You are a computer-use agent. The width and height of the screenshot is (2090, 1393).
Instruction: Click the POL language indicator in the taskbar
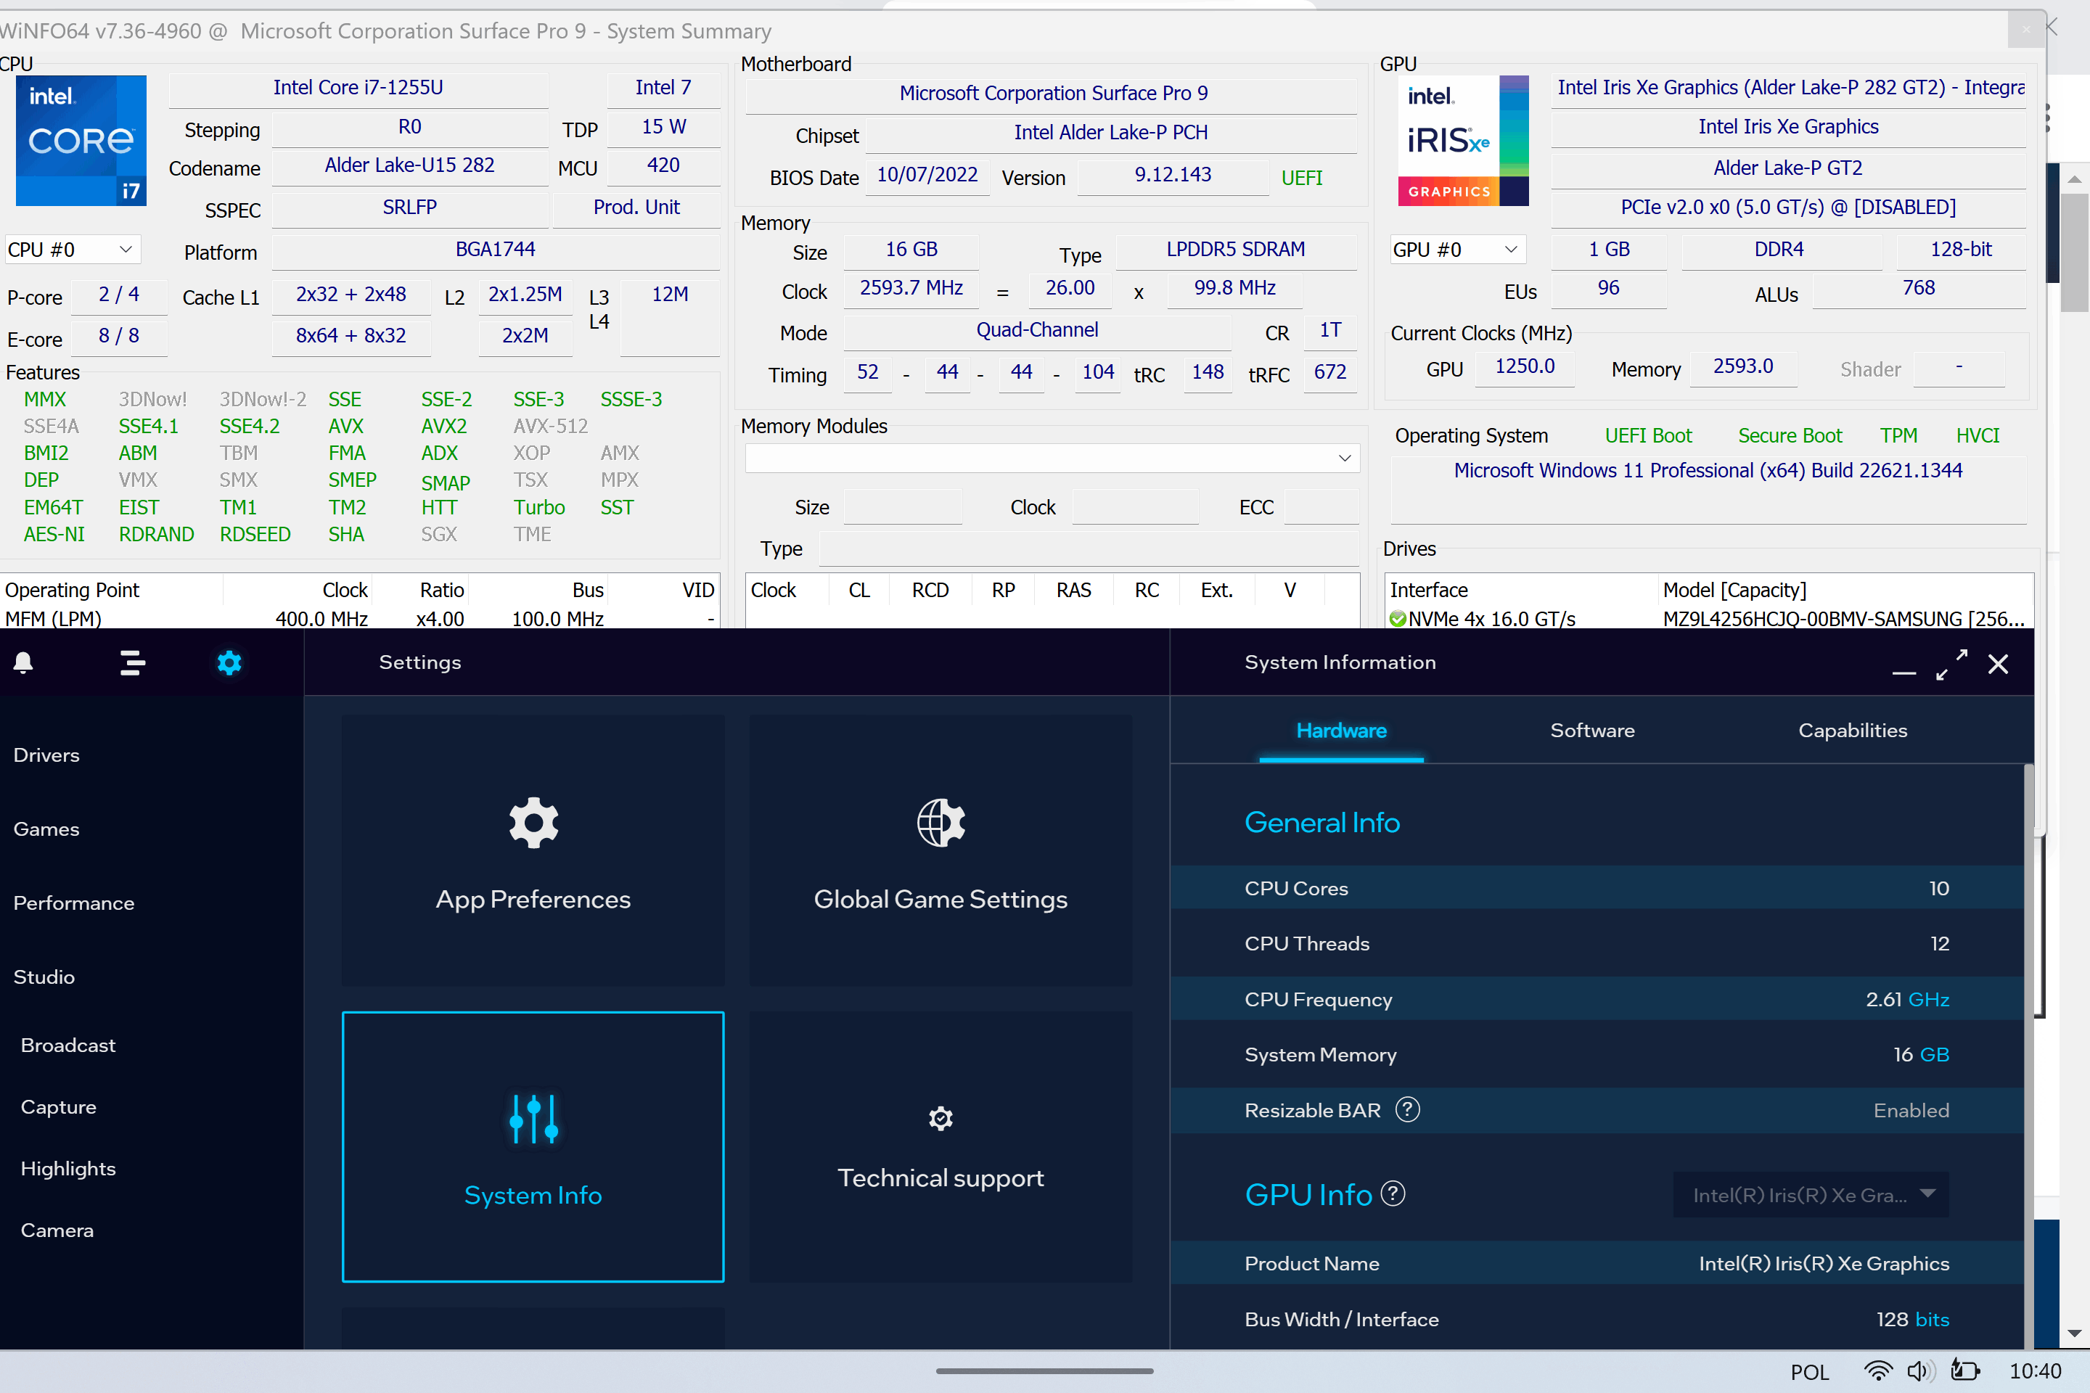1809,1372
